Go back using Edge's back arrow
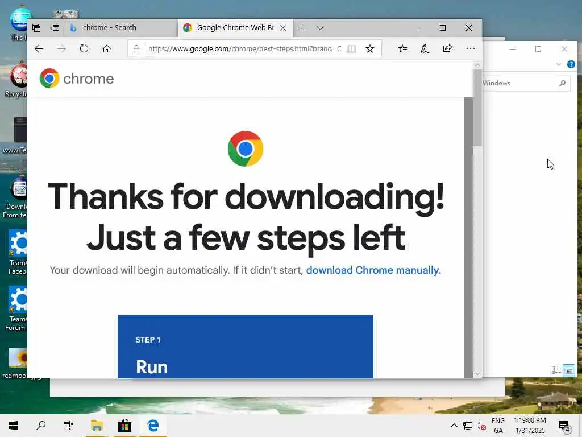Image resolution: width=582 pixels, height=437 pixels. (39, 49)
